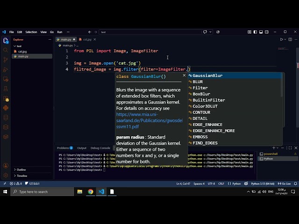The width and height of the screenshot is (299, 224).
Task: Open the Accounts icon in activity bar
Action: [x=6, y=166]
